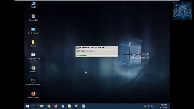Image resolution: width=194 pixels, height=109 pixels.
Task: Click the PE Network Manager taskbar icon
Action: (x=76, y=106)
